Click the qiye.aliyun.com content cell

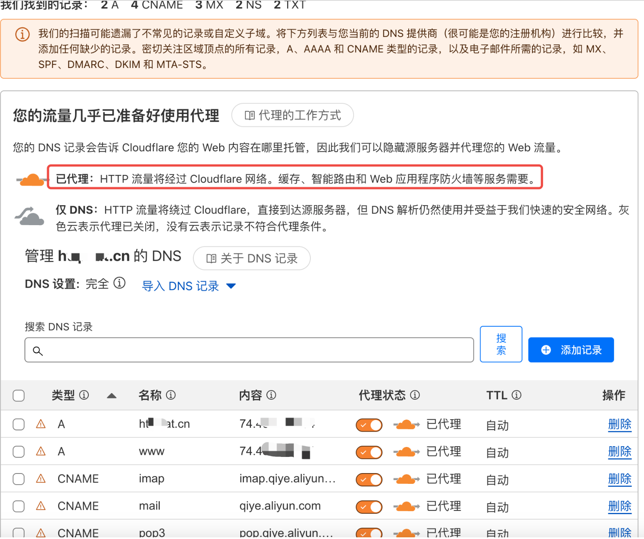click(x=280, y=506)
